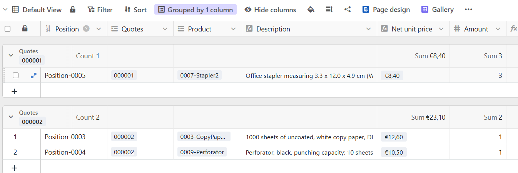Collapse the Quotes 000001 group
The width and height of the screenshot is (518, 173).
point(11,56)
